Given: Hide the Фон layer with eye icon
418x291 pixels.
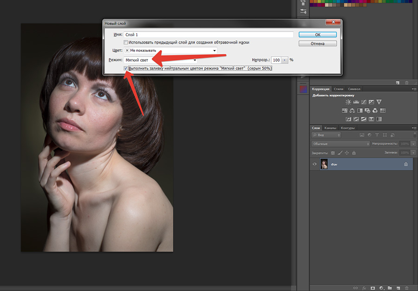Looking at the screenshot, I should [x=315, y=164].
